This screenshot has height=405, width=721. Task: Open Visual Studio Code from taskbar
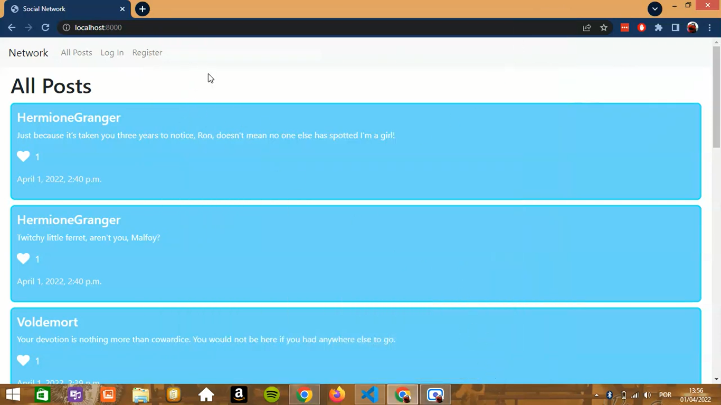369,394
